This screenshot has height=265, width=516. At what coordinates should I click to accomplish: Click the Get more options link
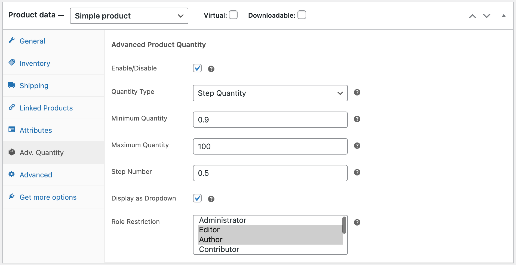pos(48,197)
